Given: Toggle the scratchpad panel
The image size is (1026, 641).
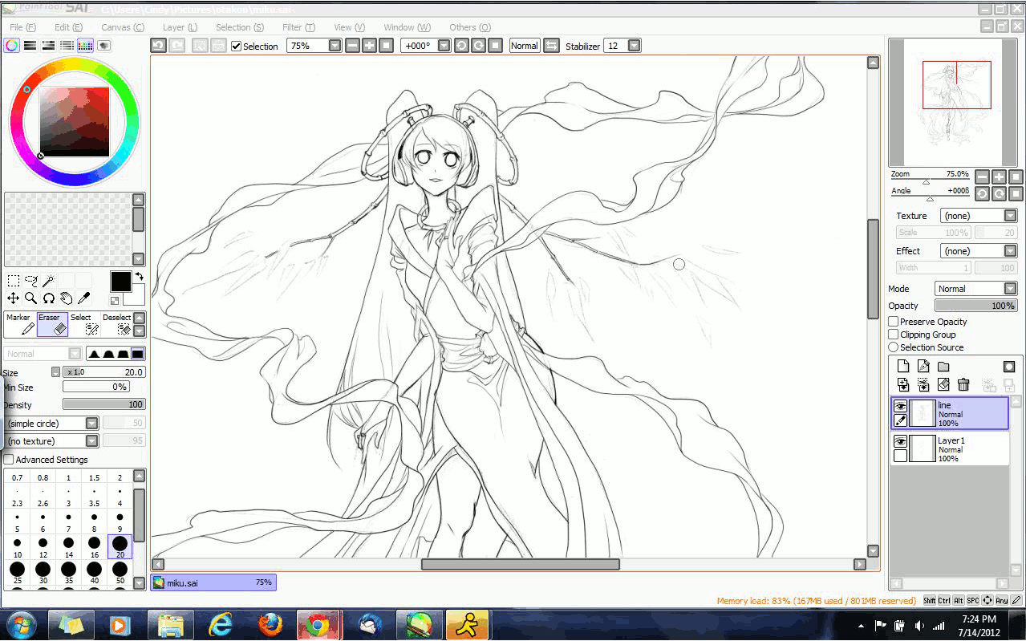Looking at the screenshot, I should point(103,46).
